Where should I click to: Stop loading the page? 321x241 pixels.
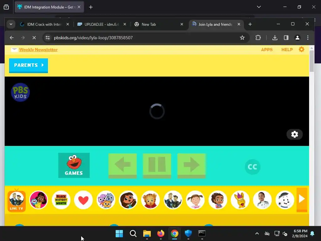34,38
